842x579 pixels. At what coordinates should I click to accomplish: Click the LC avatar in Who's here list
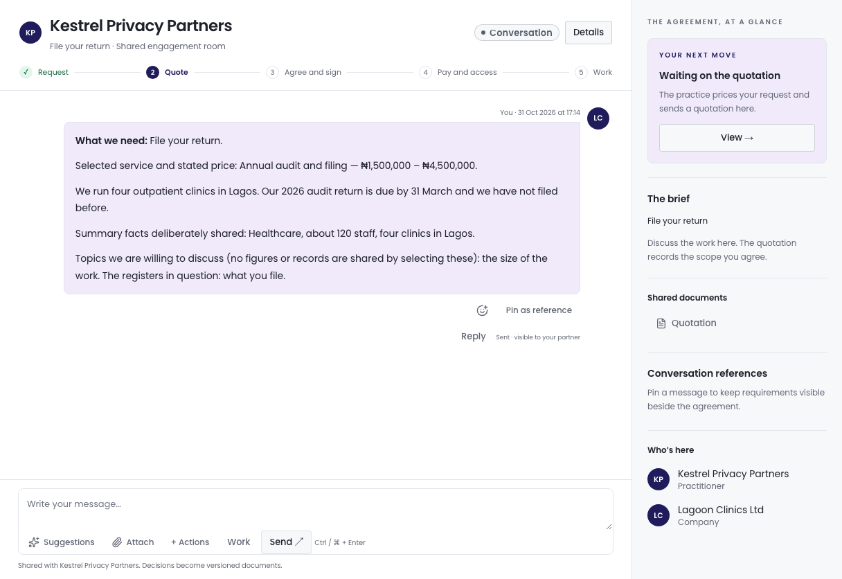(x=659, y=515)
